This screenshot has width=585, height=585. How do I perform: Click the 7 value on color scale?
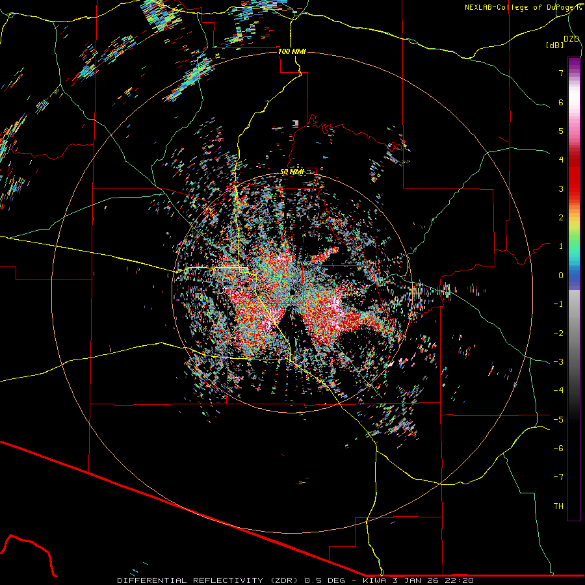(561, 73)
